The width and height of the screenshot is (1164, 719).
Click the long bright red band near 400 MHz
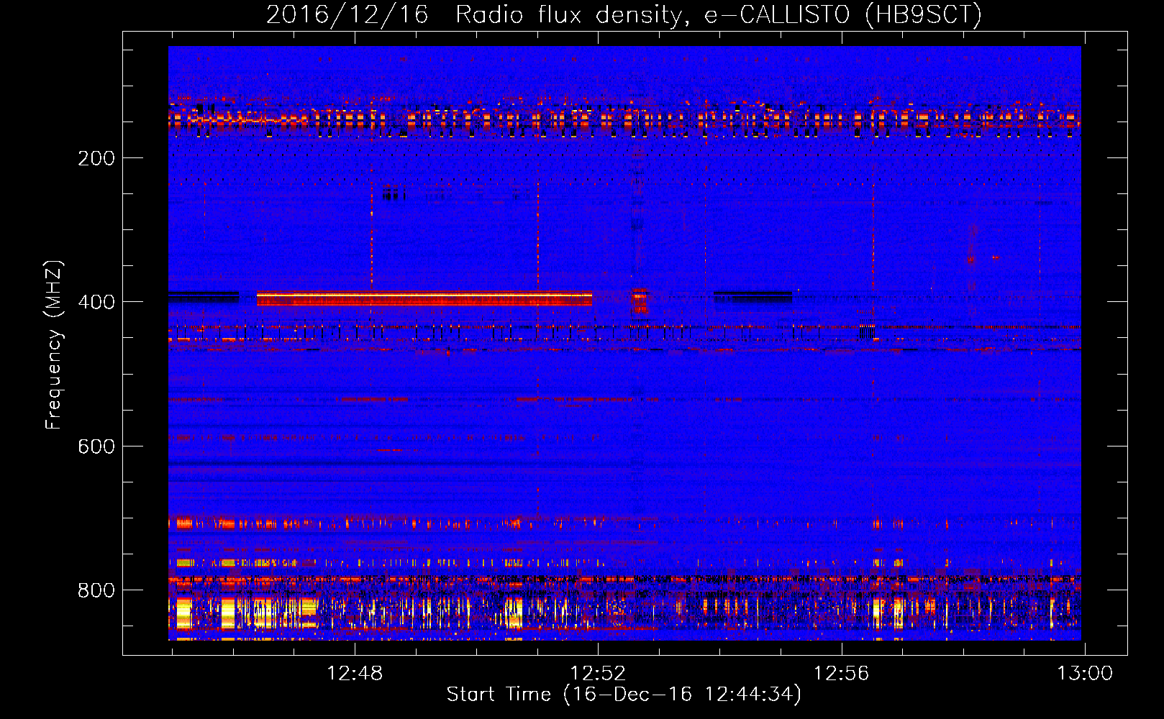[x=424, y=298]
